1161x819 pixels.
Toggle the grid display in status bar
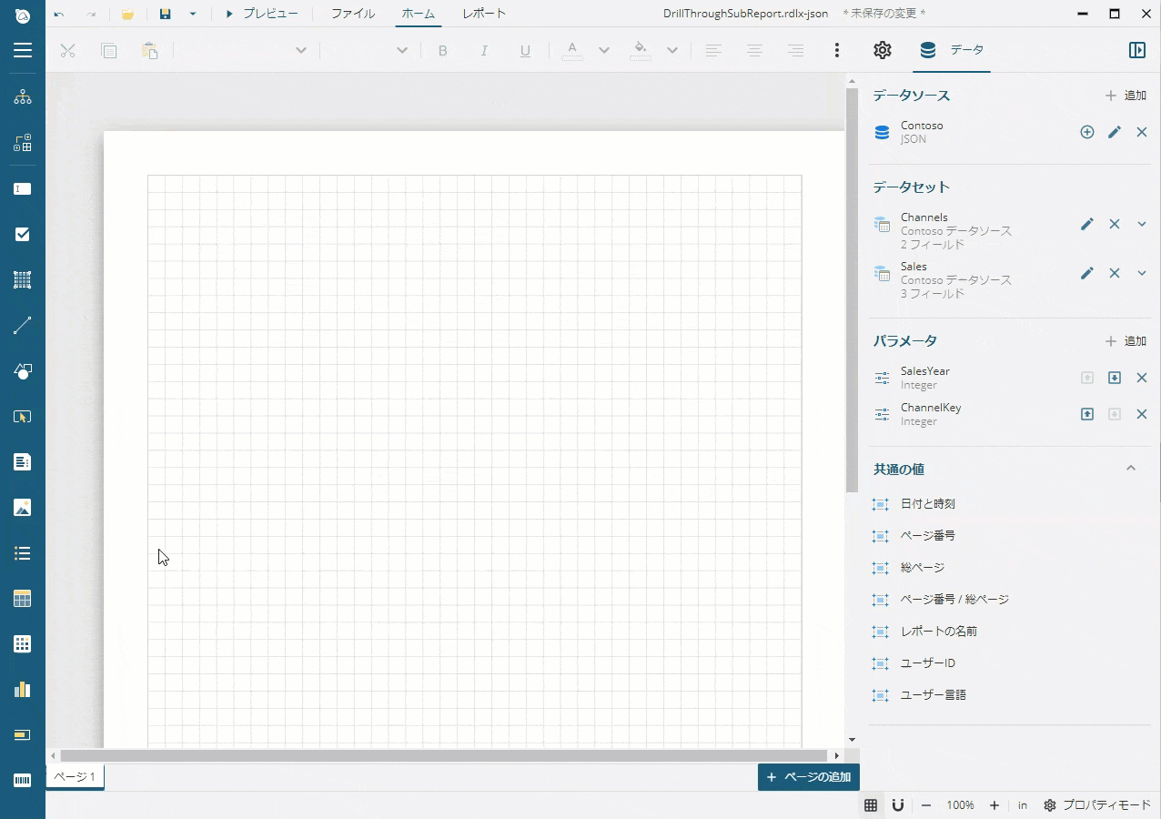(871, 805)
